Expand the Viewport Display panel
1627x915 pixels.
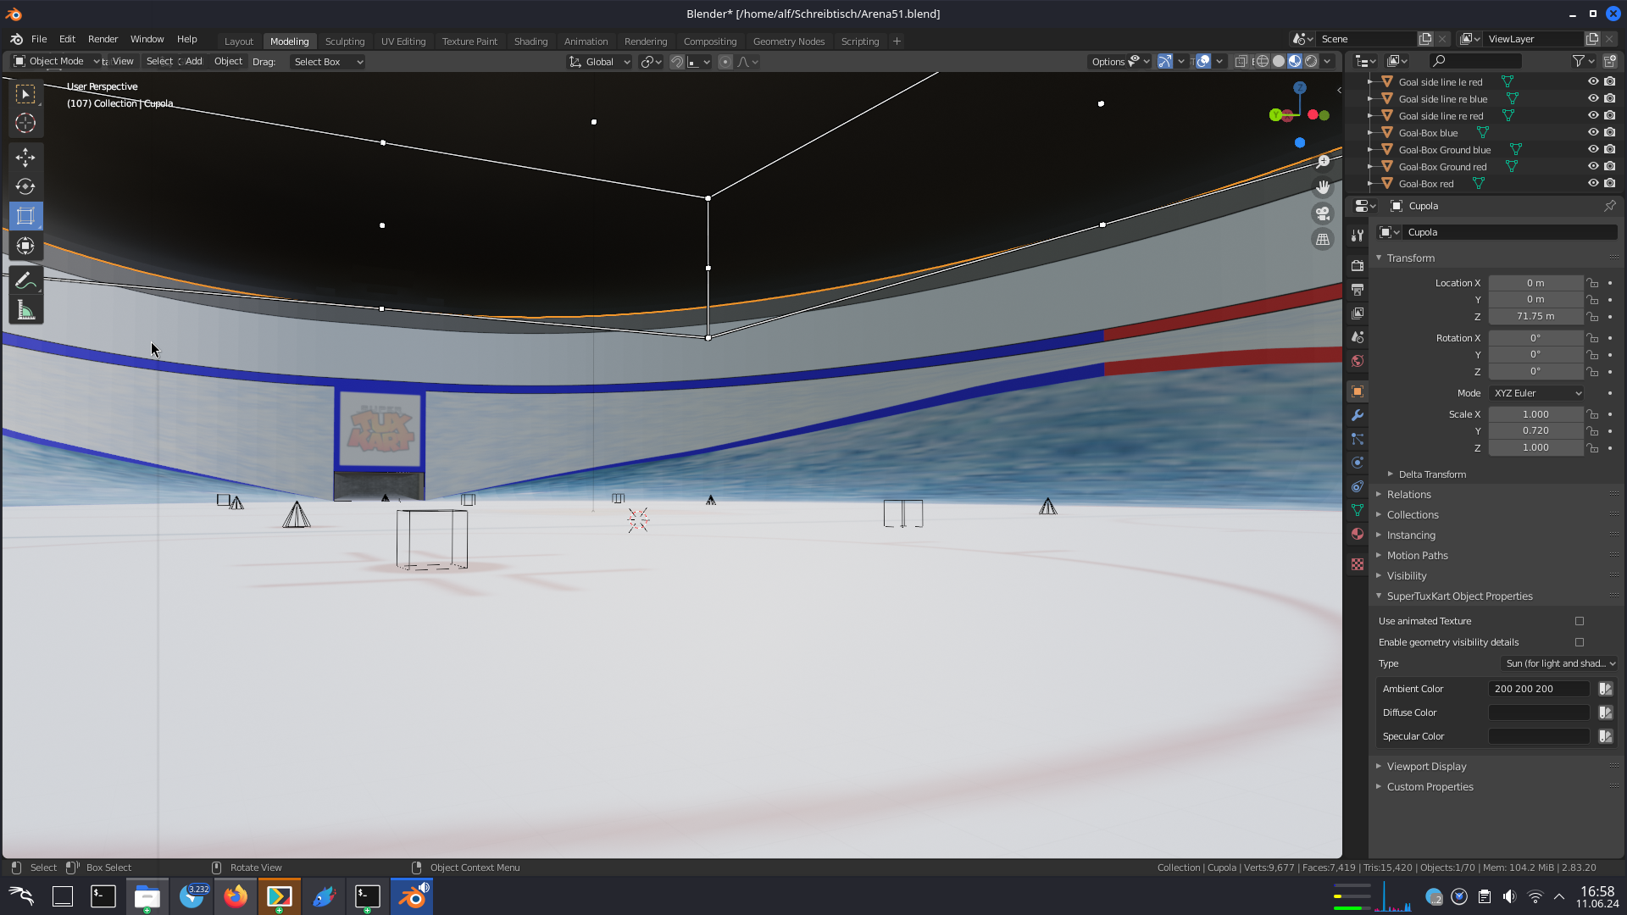[x=1426, y=766]
